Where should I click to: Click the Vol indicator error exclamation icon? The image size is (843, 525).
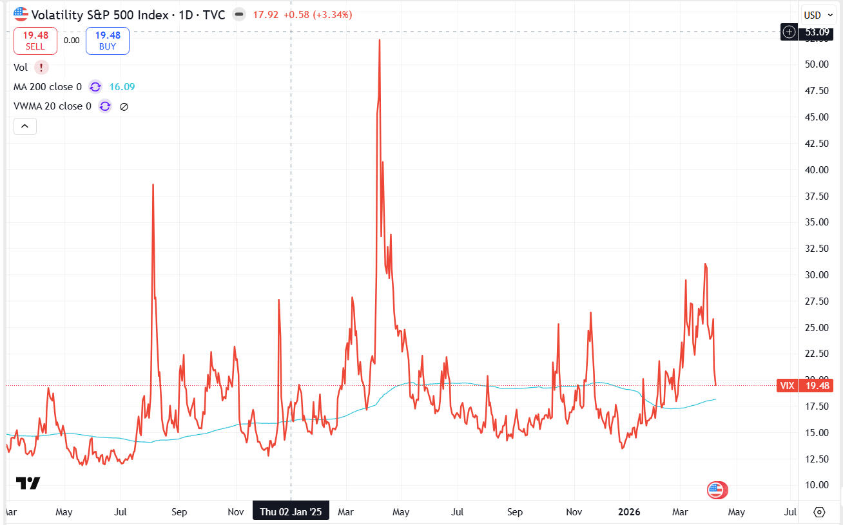[41, 67]
